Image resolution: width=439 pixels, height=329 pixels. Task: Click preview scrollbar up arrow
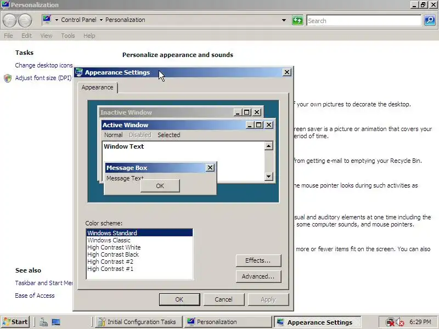(268, 146)
